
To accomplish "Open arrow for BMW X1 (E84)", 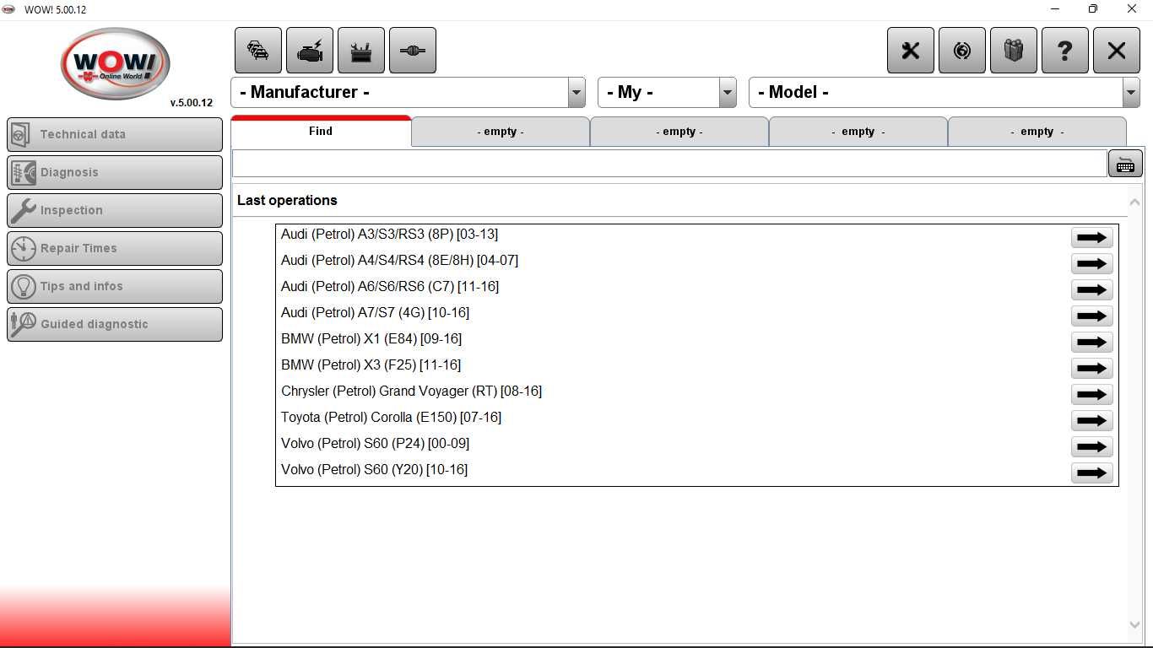I will point(1091,342).
